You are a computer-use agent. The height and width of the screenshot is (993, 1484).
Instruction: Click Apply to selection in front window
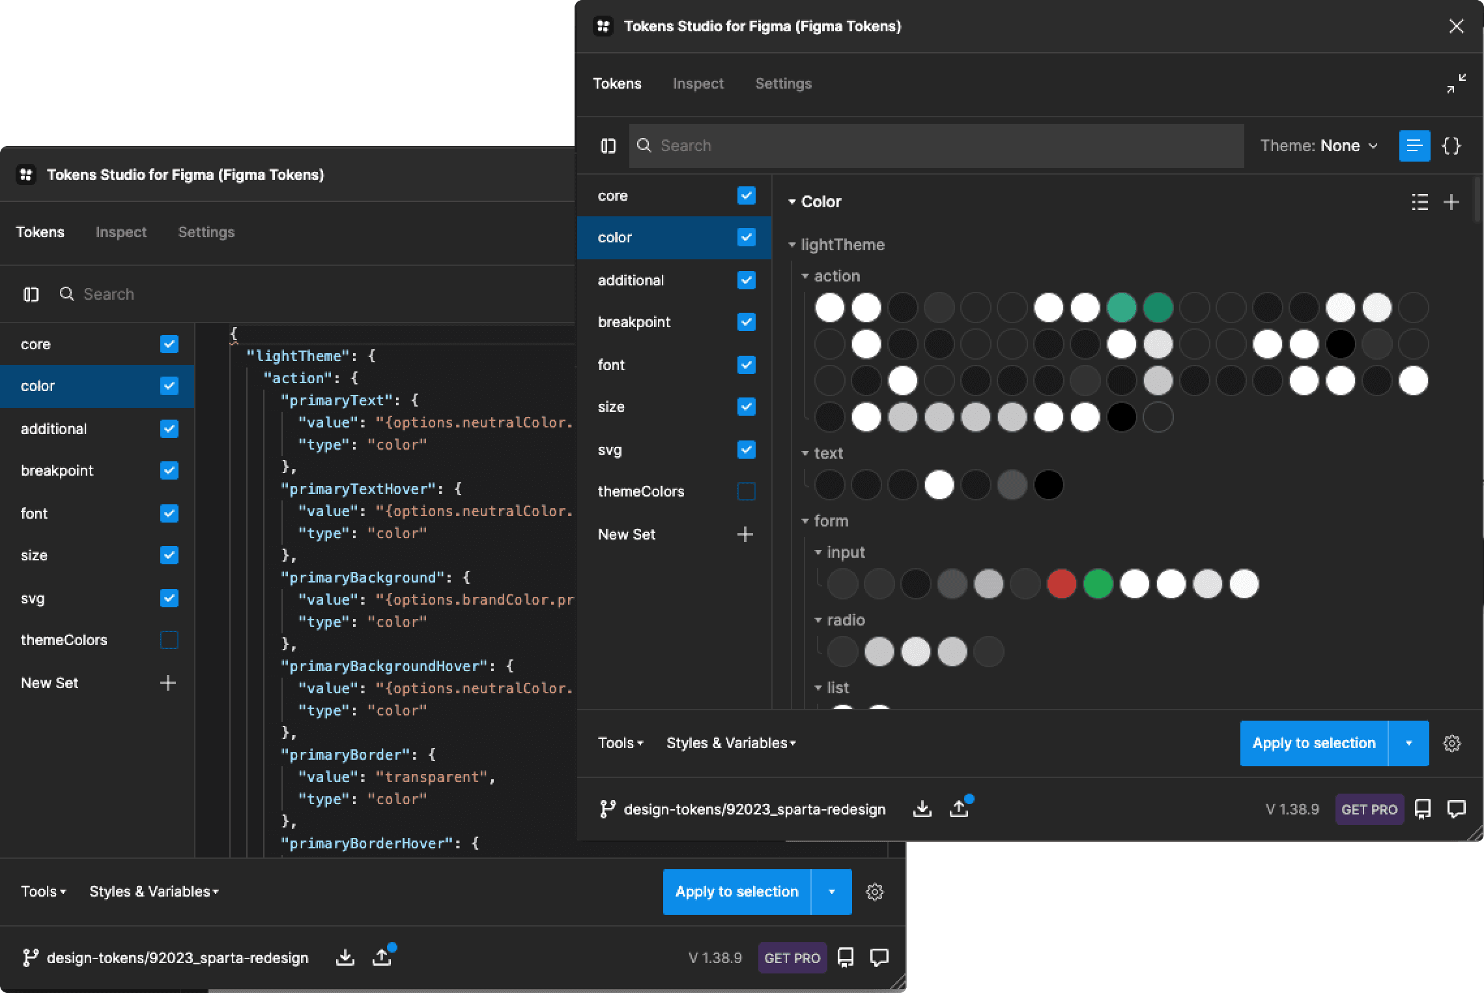point(1314,743)
